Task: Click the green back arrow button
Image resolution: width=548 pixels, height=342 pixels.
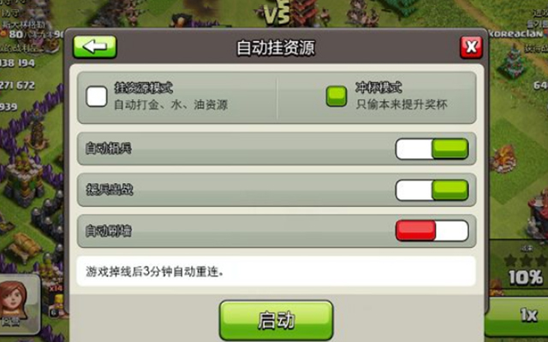Action: click(95, 47)
